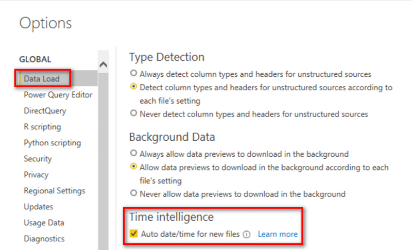The width and height of the screenshot is (412, 250).
Task: Go to Regional Settings
Action: [55, 191]
